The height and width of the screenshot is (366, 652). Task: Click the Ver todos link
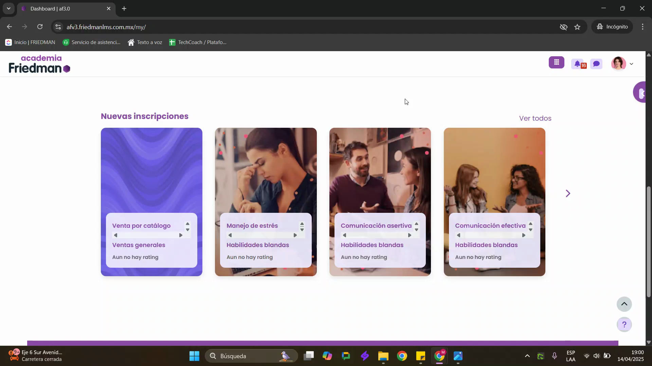coord(535,118)
